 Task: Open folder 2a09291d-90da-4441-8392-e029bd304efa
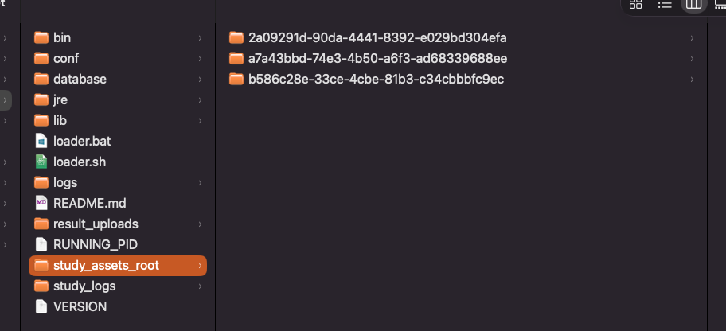coord(377,37)
